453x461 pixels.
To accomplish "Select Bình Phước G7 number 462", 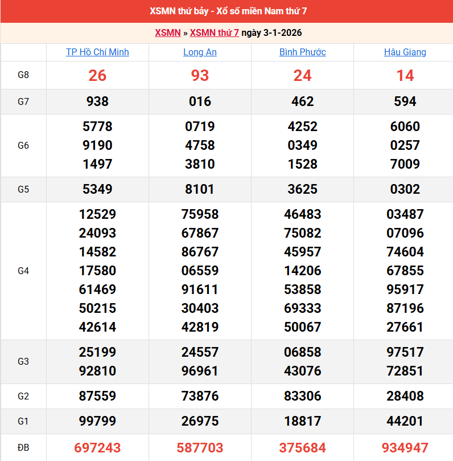I will coord(302,101).
